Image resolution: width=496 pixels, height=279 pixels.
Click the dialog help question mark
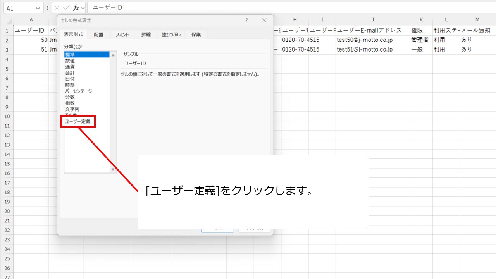[246, 21]
